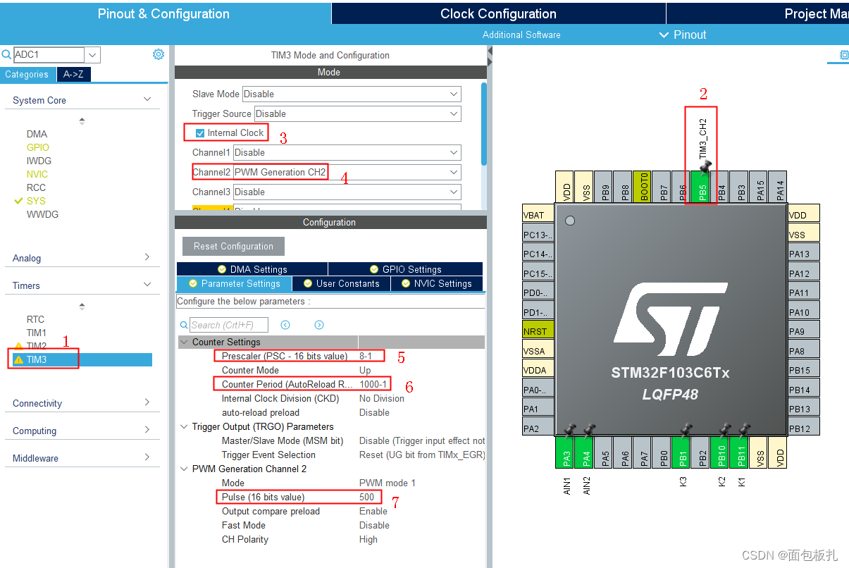The height and width of the screenshot is (568, 849).
Task: Open the Trigger Source dropdown
Action: pyautogui.click(x=358, y=113)
